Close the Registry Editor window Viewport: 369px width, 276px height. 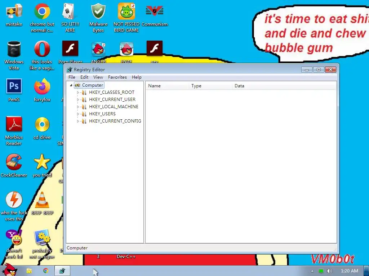(x=330, y=70)
